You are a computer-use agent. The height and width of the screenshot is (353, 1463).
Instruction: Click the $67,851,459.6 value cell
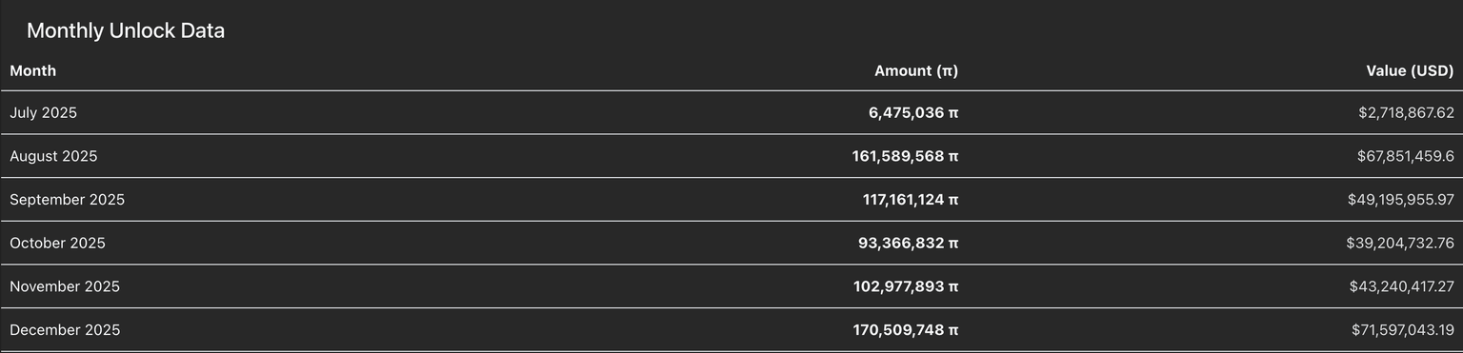[1406, 156]
